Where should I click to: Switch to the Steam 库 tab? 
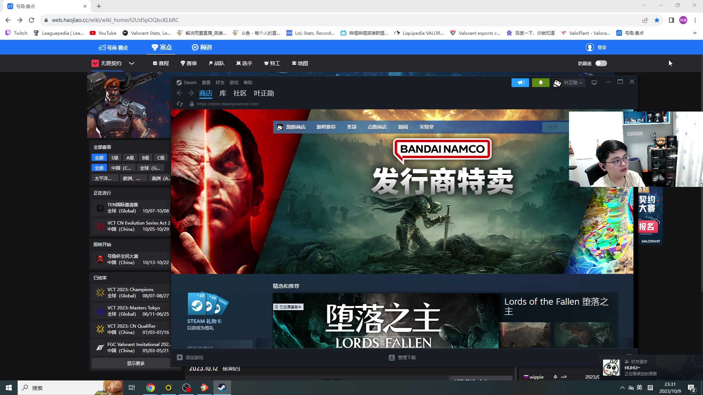pyautogui.click(x=222, y=93)
